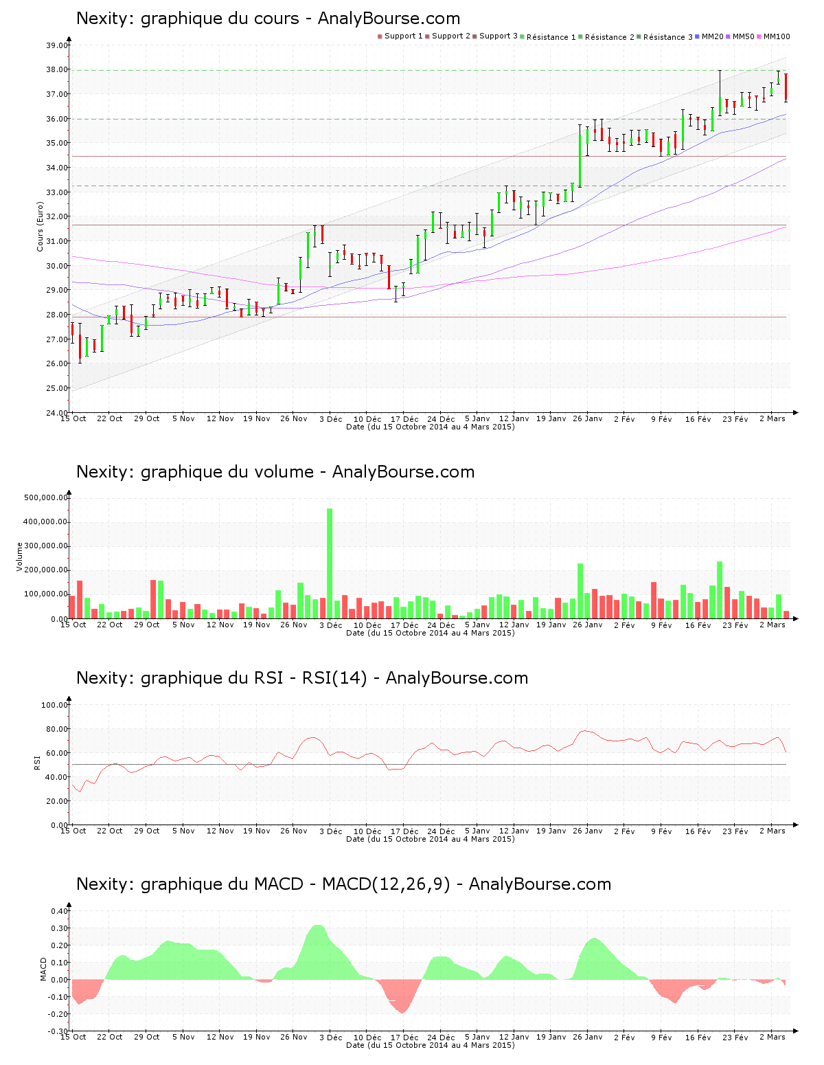Click the '100.00' RSI axis value

[x=55, y=705]
